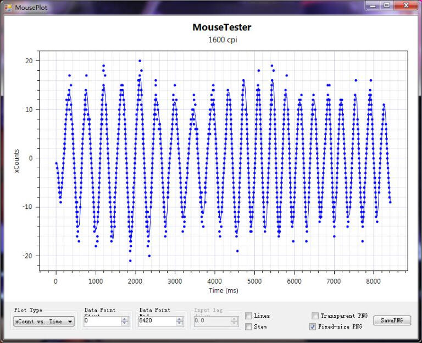Decrement the Data Point Start value
Image resolution: width=422 pixels, height=343 pixels.
click(x=125, y=324)
